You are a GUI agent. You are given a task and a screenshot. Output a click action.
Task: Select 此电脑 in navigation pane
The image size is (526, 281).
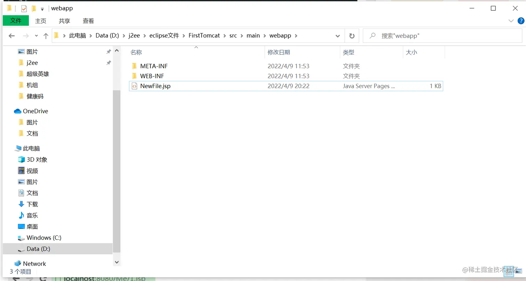point(31,148)
